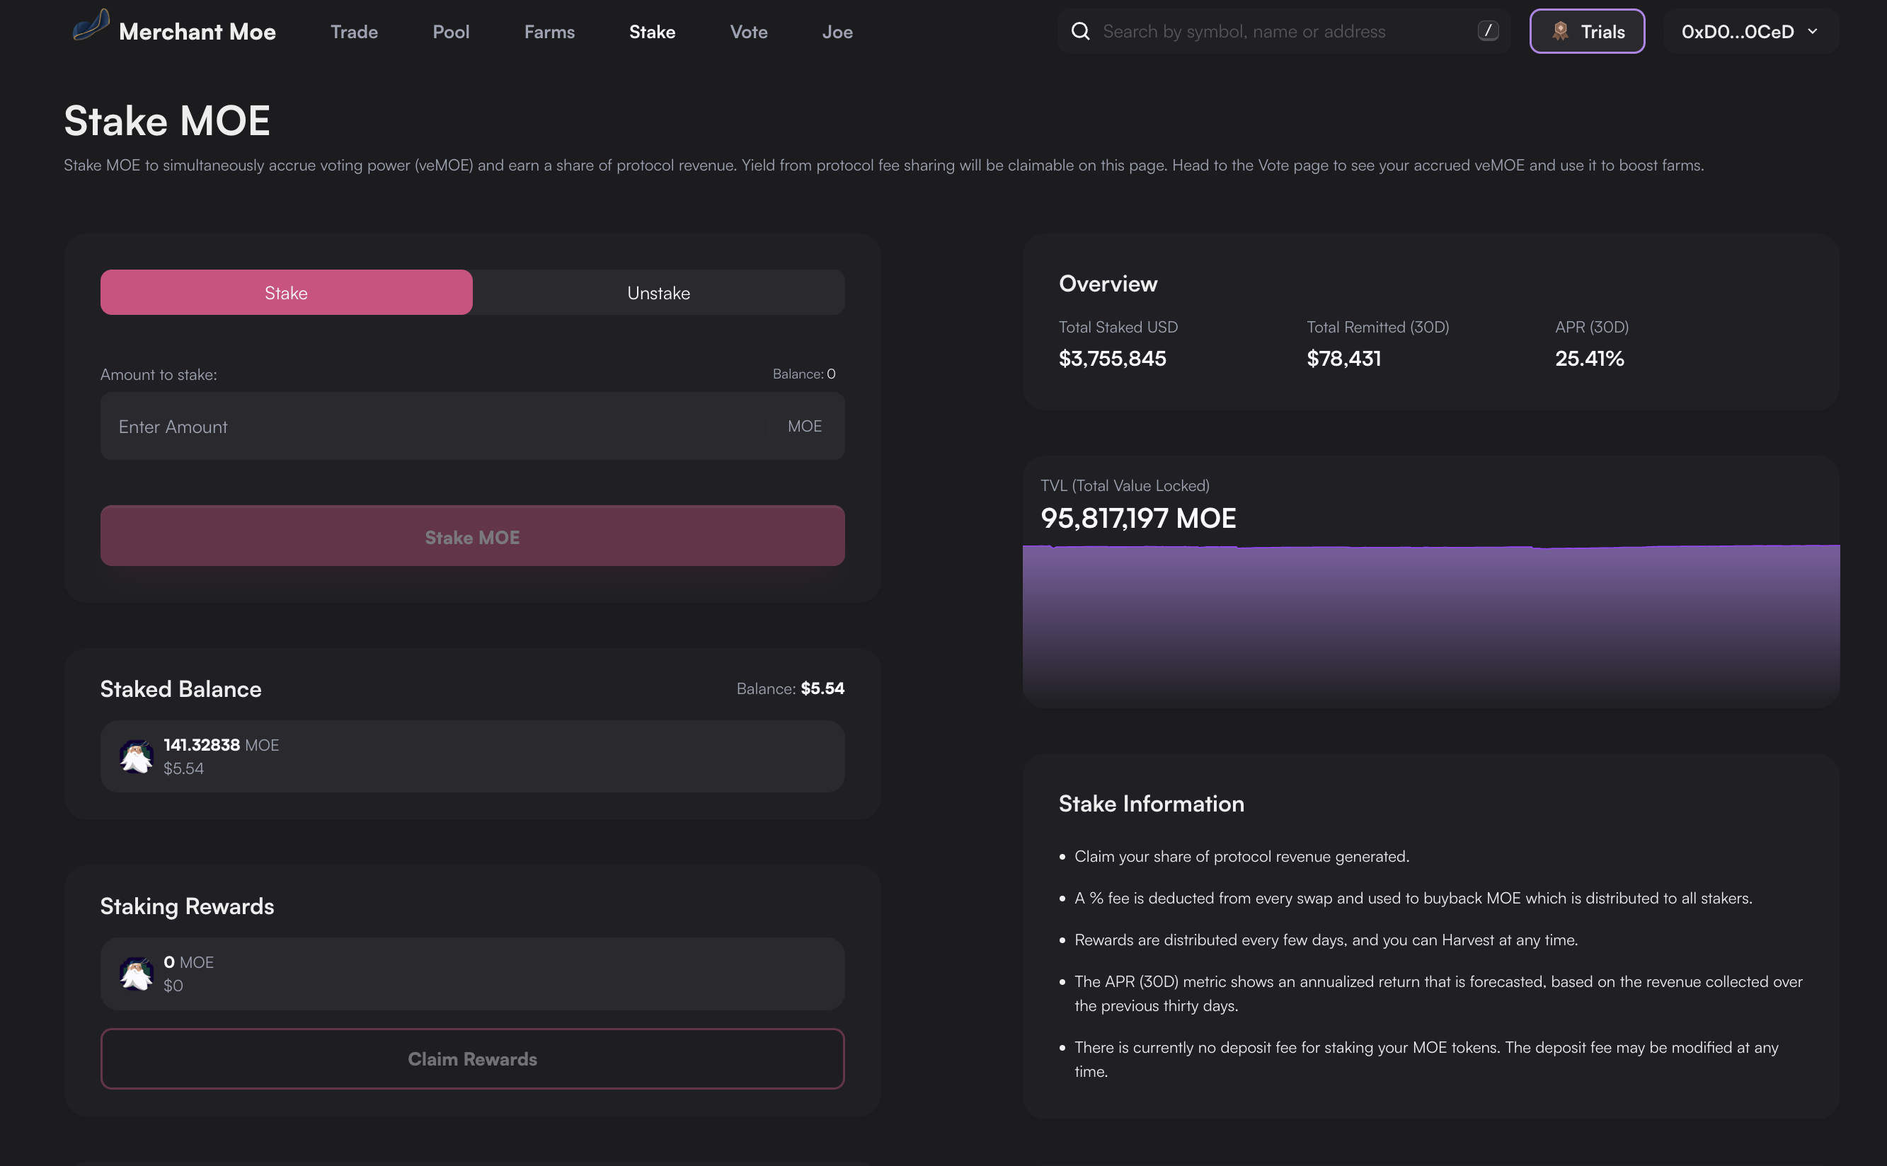This screenshot has width=1887, height=1166.
Task: Click the Merchant Moe logo icon
Action: click(91, 26)
